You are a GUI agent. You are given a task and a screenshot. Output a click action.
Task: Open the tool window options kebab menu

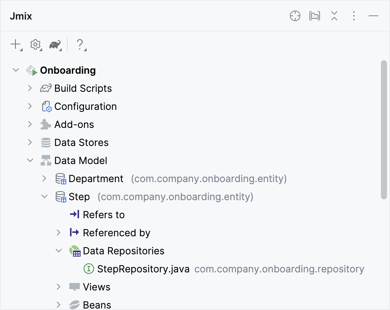(x=353, y=16)
